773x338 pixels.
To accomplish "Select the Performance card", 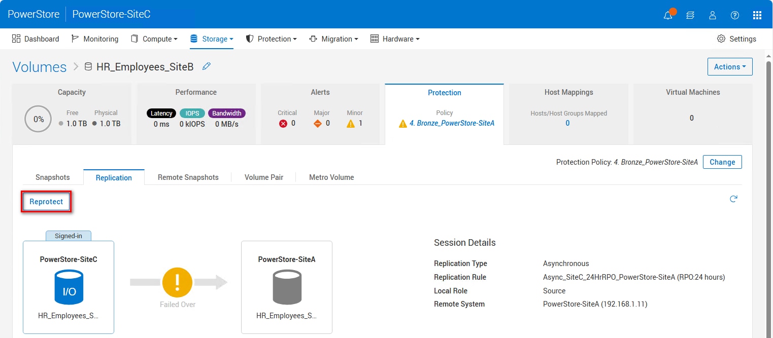I will pyautogui.click(x=196, y=114).
